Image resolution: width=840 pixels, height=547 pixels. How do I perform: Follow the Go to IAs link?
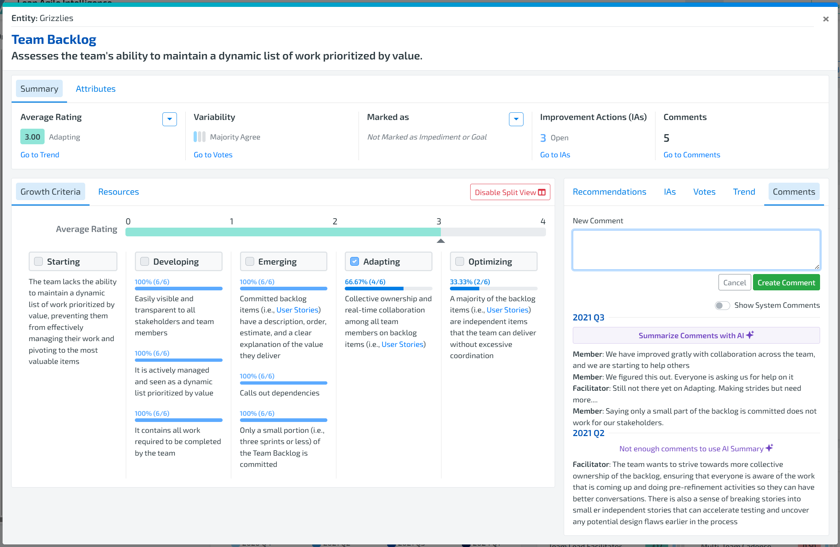(x=555, y=155)
